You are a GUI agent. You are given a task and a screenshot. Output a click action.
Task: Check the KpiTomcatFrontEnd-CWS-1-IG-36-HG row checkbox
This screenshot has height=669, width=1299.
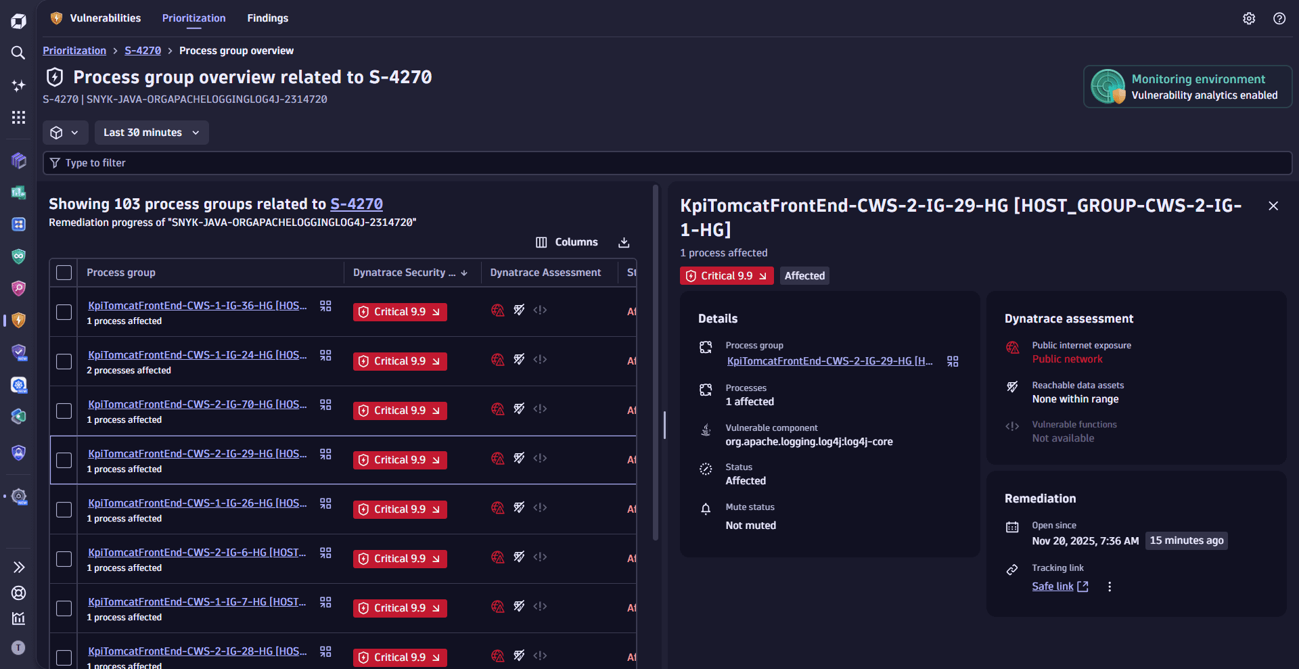coord(64,312)
